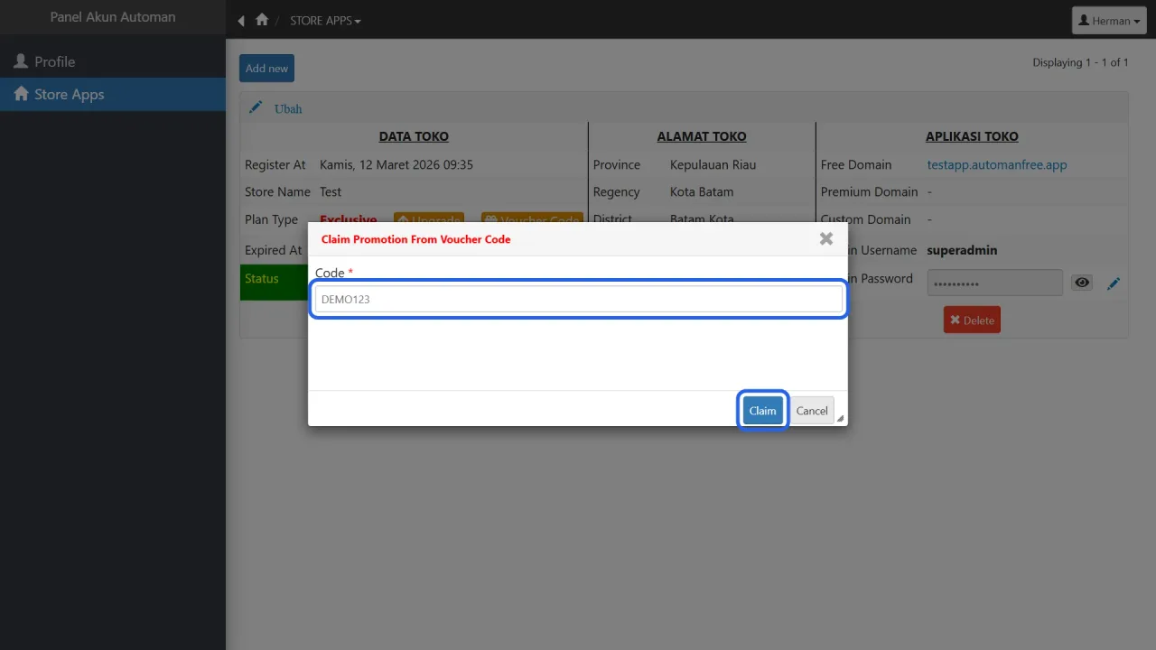This screenshot has height=650, width=1156.
Task: Click the DATA TOKO header
Action: (414, 136)
